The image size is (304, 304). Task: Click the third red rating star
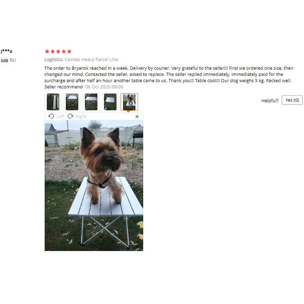58,51
